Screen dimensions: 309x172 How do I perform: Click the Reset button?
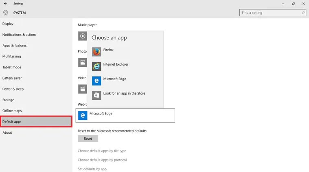tap(88, 139)
